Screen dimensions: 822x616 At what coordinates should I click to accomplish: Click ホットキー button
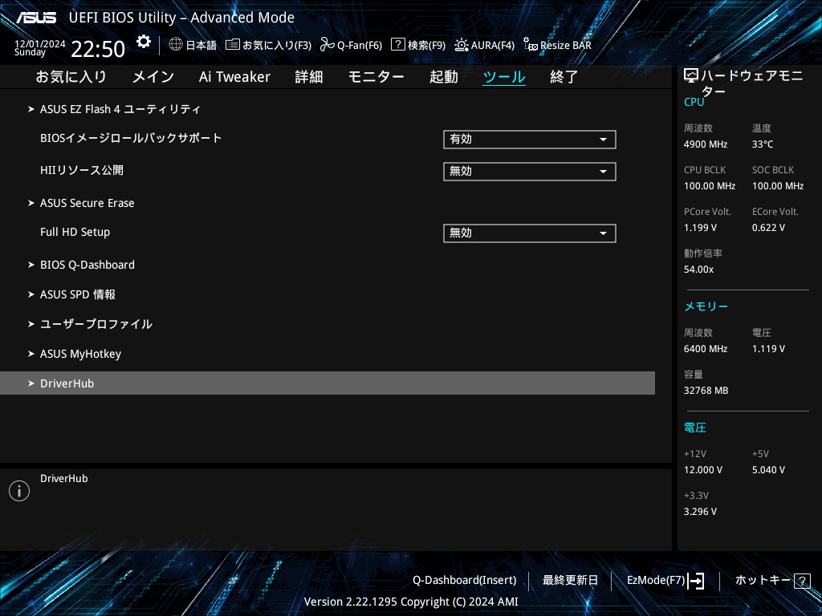point(763,580)
